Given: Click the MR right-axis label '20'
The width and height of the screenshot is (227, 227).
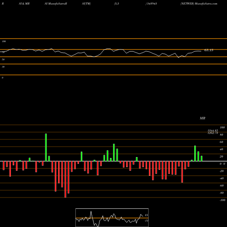Looking at the screenshot, I should click(x=222, y=157).
